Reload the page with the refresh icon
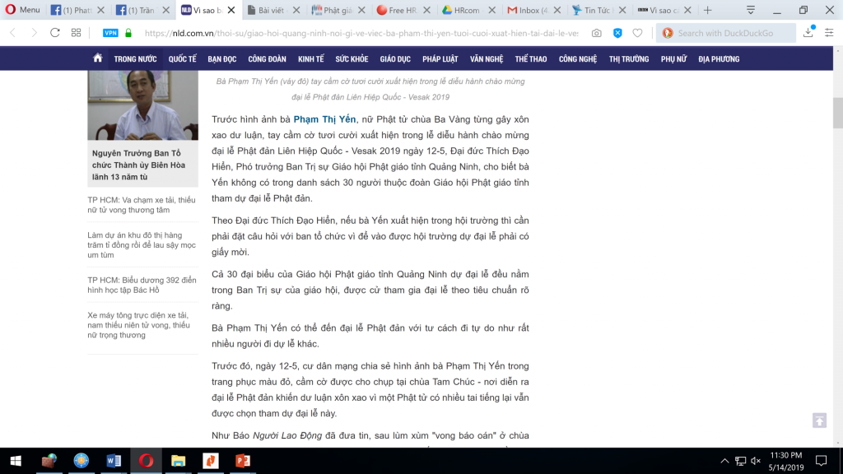 click(54, 33)
